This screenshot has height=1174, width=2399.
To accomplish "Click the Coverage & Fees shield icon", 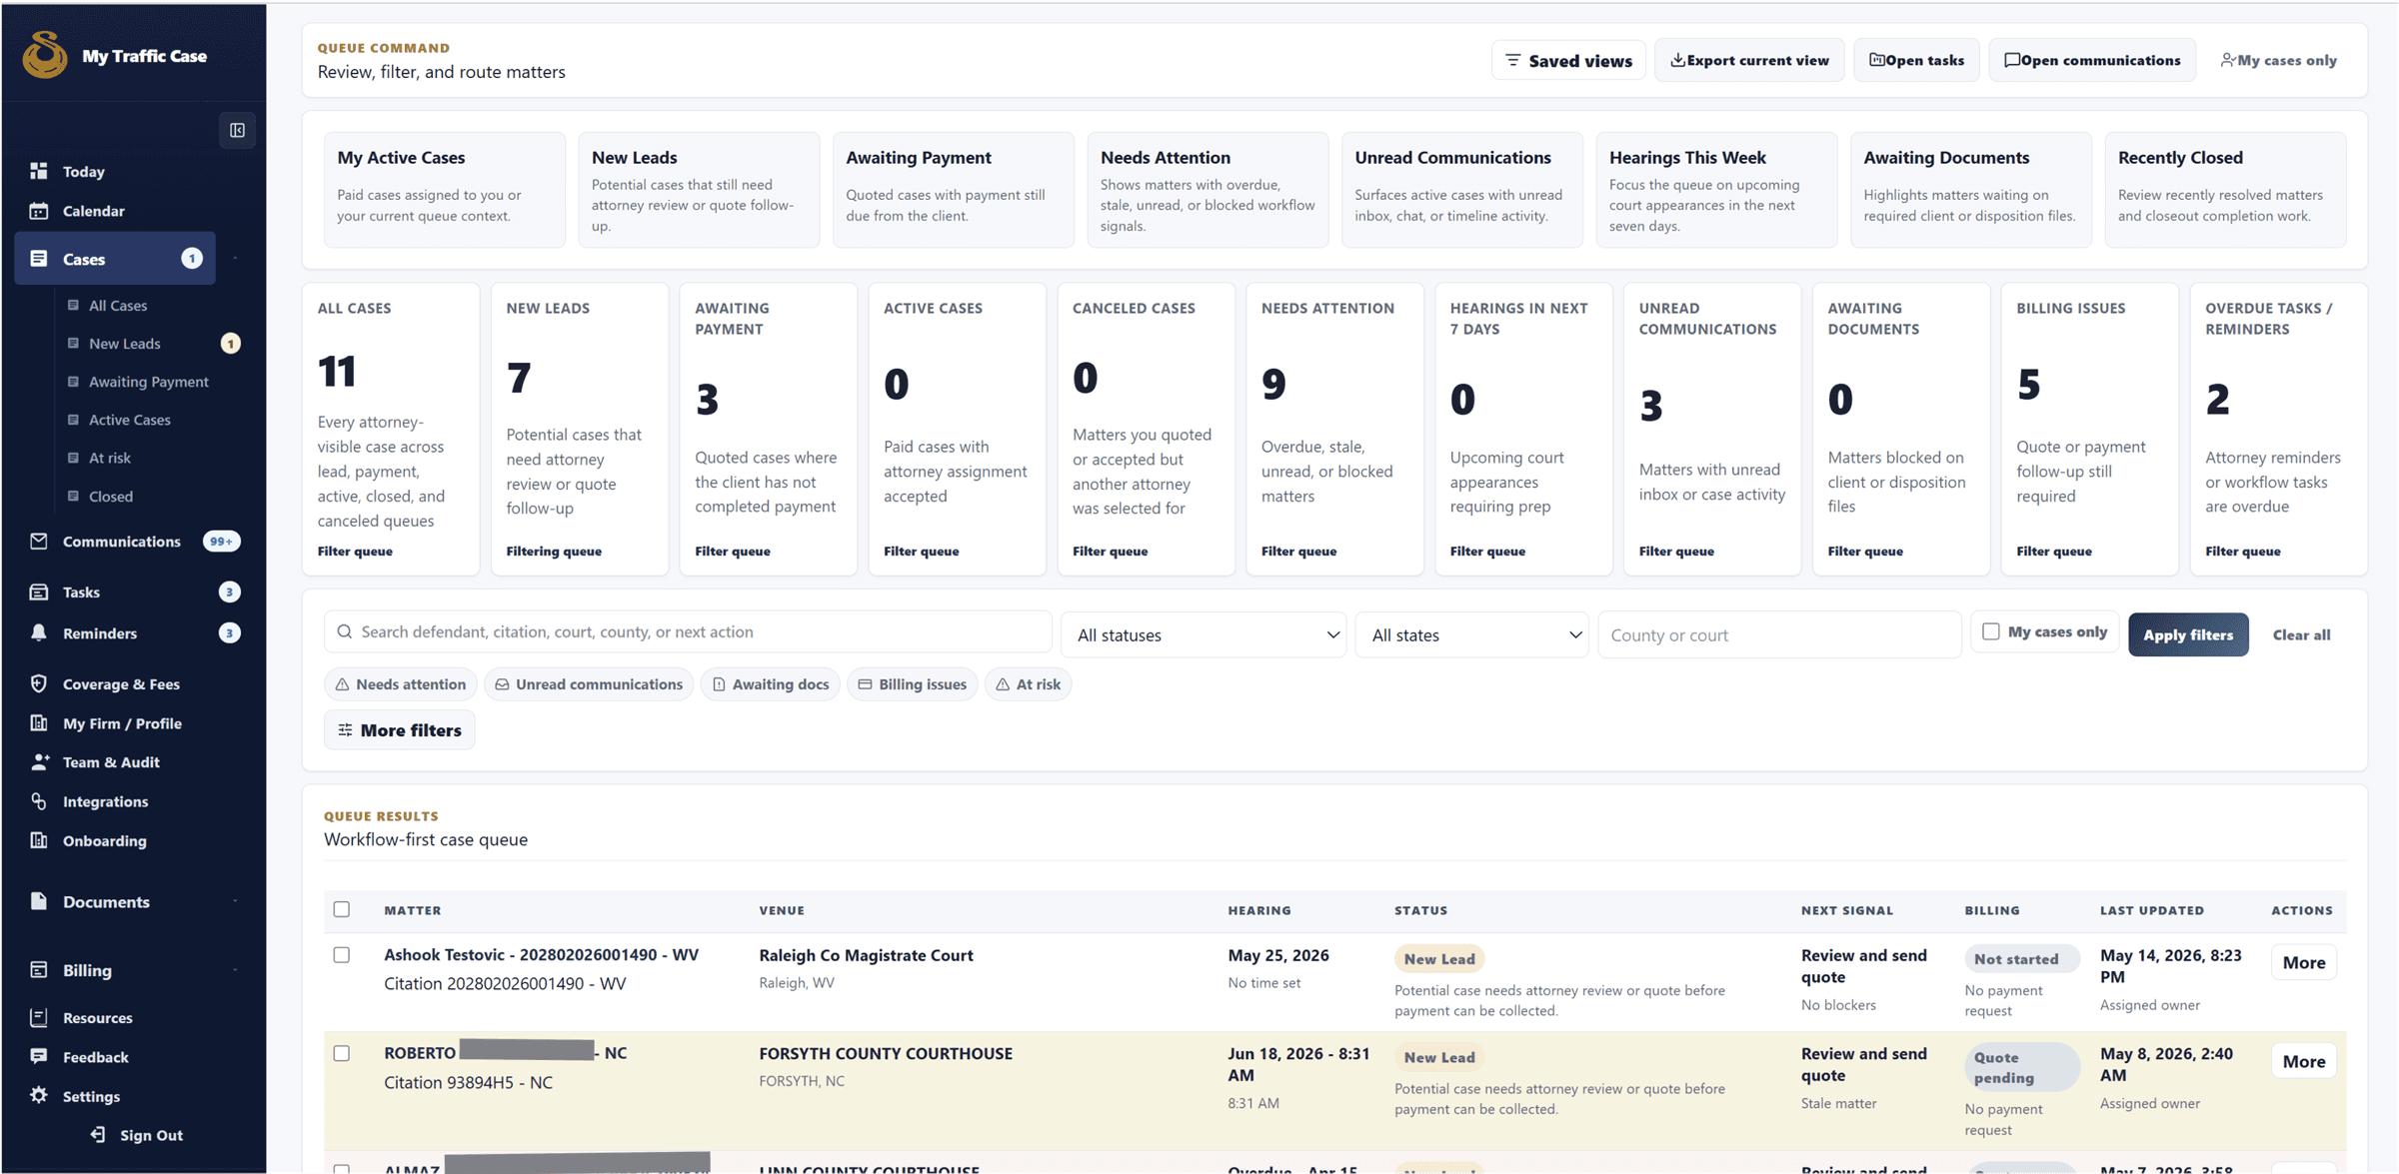I will 39,684.
